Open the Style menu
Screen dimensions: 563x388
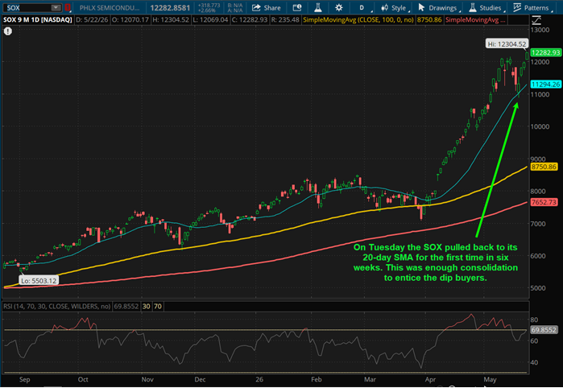pos(395,7)
